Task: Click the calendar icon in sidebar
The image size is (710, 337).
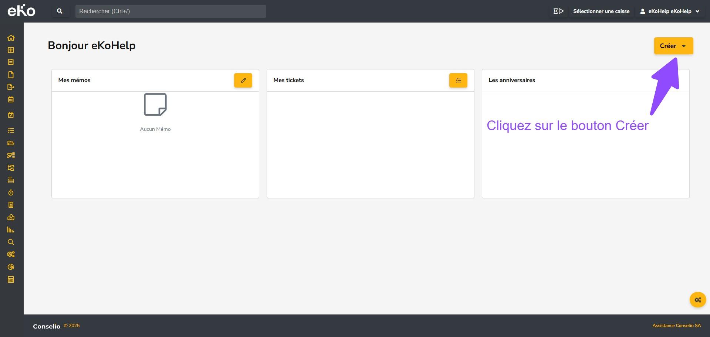Action: (x=11, y=99)
